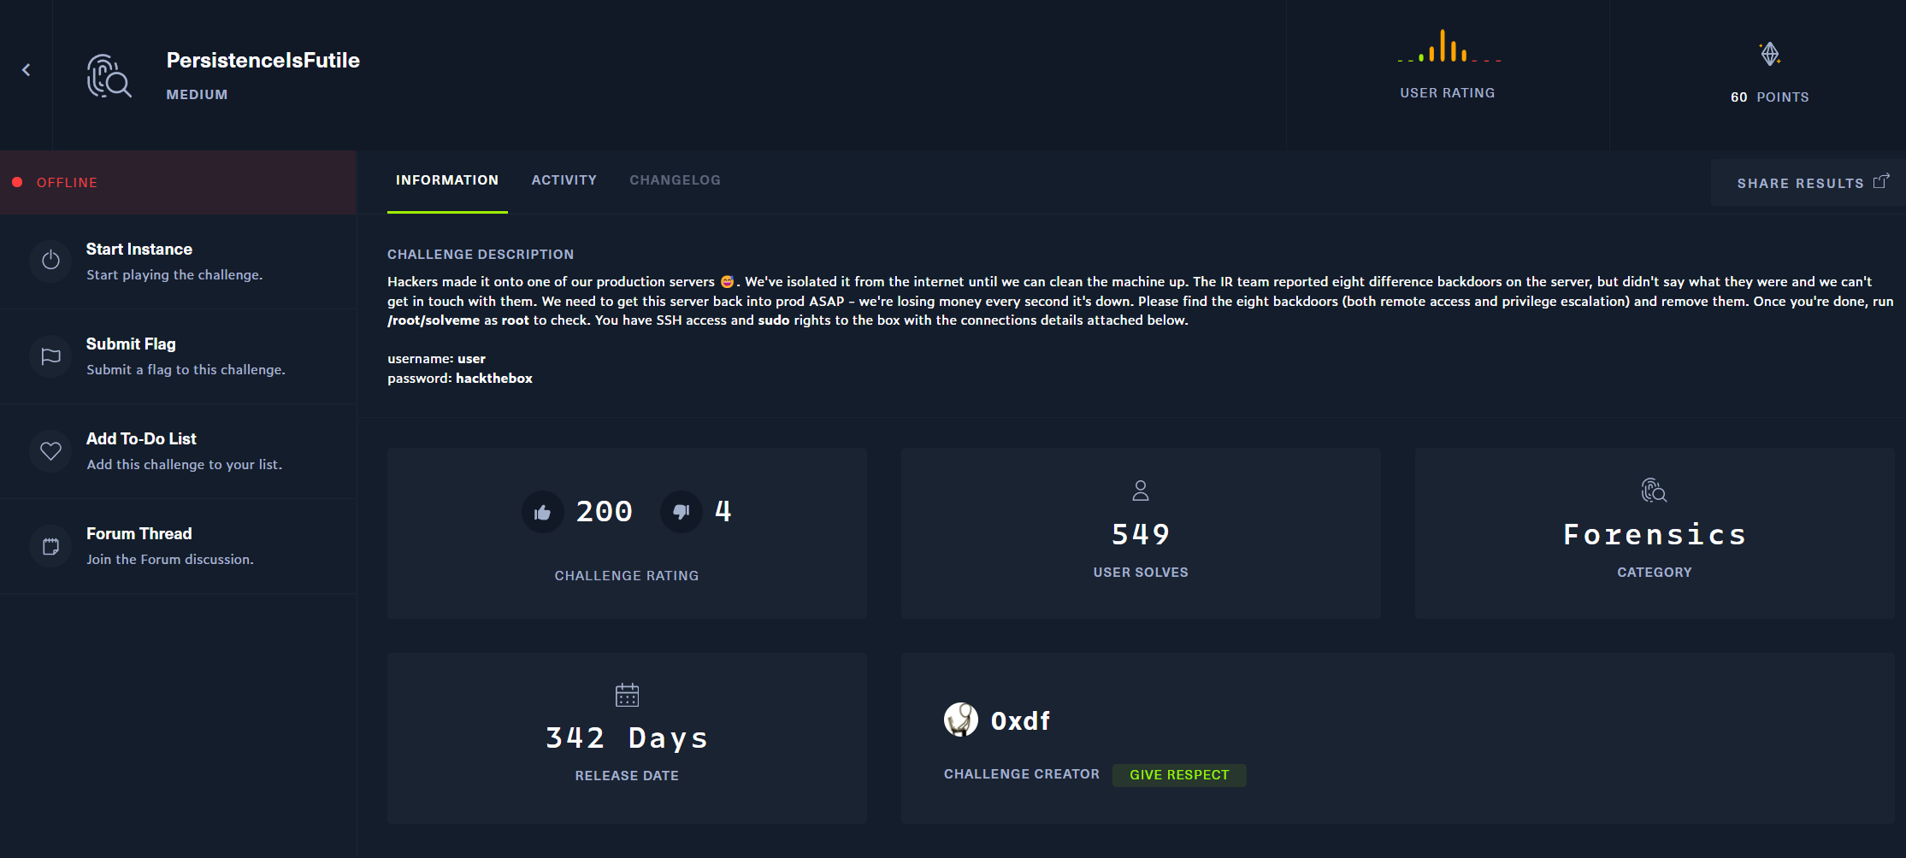Click the OFFLINE status label
Screen dimensions: 1906x858
(67, 183)
